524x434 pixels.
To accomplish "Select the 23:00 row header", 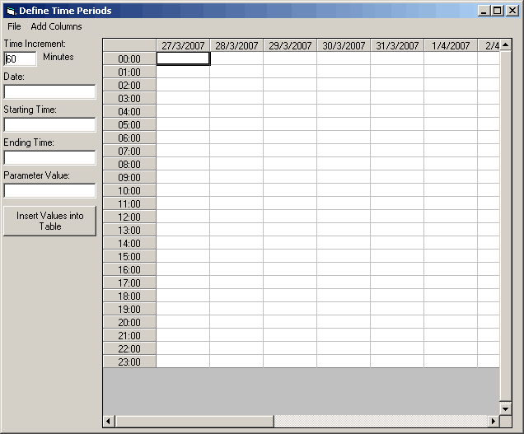I will [x=129, y=362].
